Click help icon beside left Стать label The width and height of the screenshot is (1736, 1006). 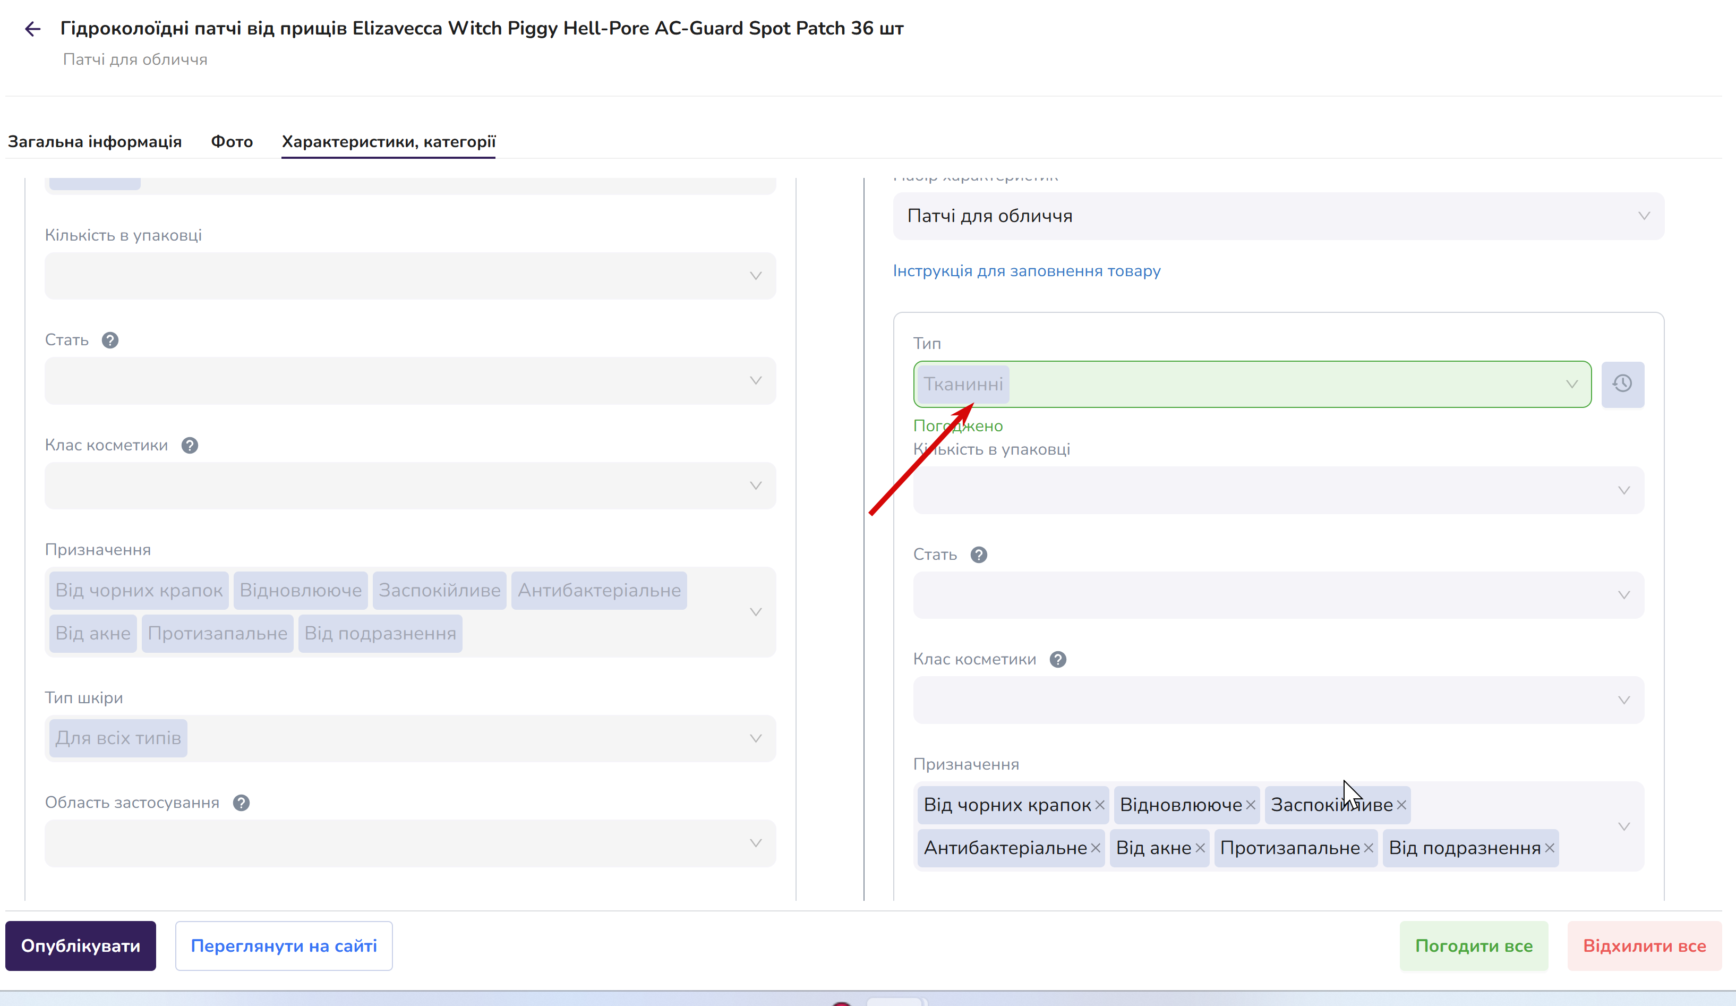tap(110, 340)
